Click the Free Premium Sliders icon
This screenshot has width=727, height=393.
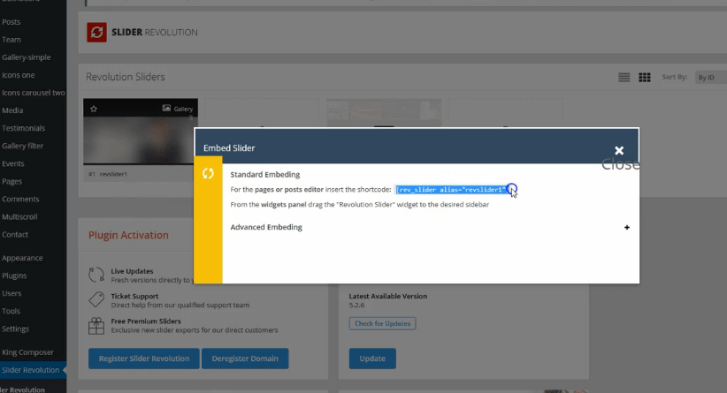coord(96,325)
